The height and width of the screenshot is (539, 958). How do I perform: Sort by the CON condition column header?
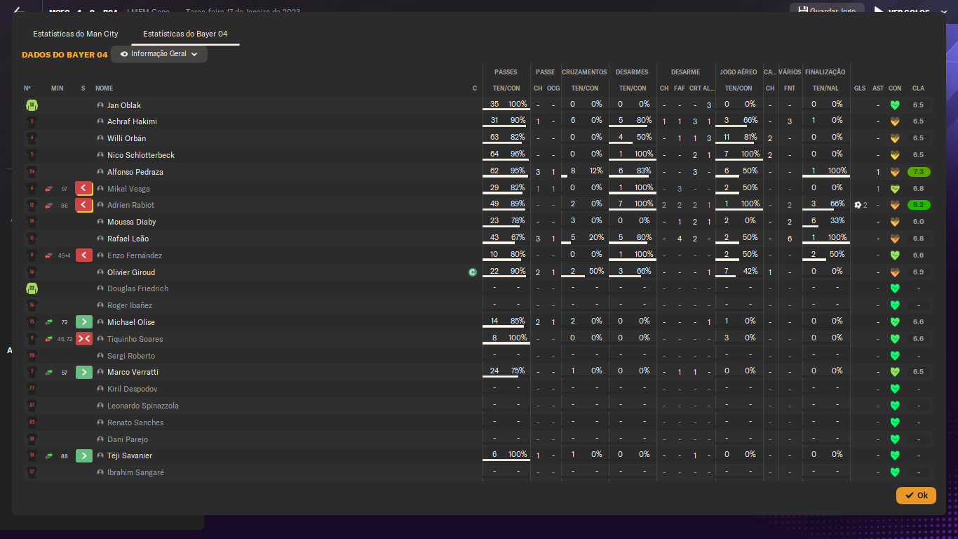click(895, 88)
